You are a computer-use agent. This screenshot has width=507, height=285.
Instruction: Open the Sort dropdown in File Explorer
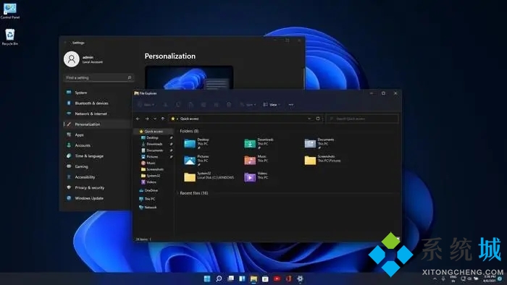click(x=248, y=105)
